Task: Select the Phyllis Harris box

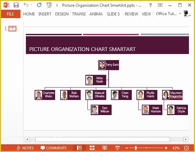Action: click(x=147, y=95)
